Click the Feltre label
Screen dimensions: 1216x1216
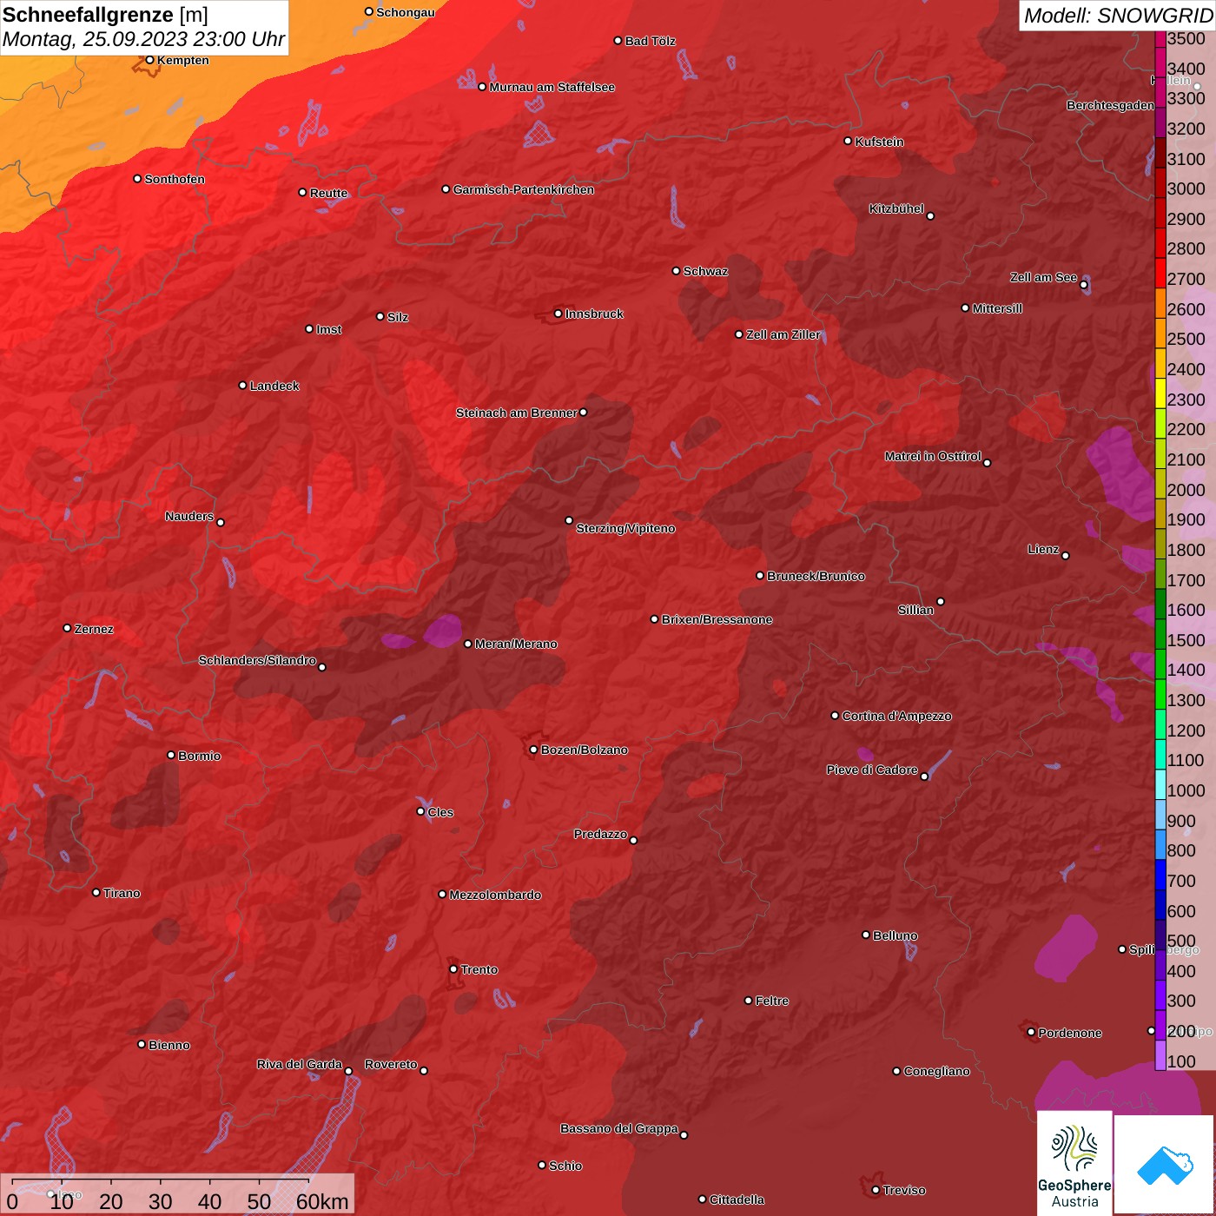tap(772, 1001)
